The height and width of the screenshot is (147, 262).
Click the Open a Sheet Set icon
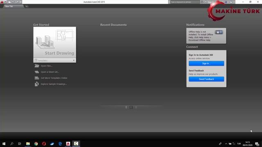(37, 72)
